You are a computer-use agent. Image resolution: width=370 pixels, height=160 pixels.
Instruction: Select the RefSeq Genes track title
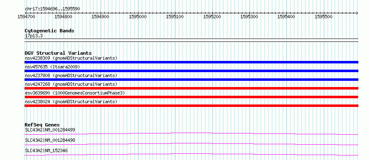42,125
